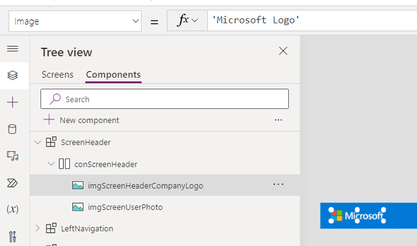The image size is (417, 246).
Task: Open the Image property dropdown
Action: (77, 21)
